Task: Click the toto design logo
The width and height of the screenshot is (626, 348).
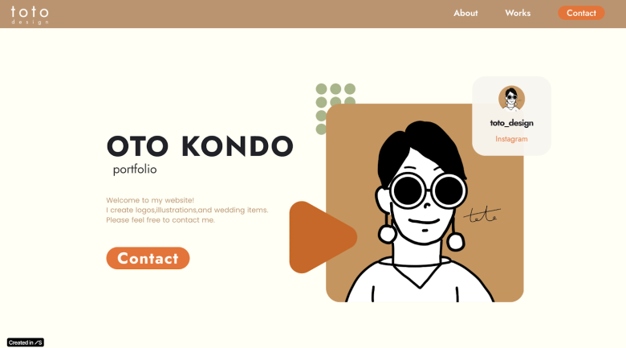Action: tap(30, 15)
